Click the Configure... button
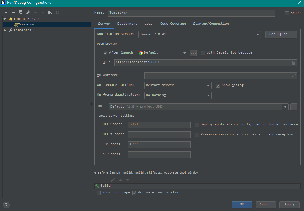The image size is (304, 211). click(x=281, y=34)
